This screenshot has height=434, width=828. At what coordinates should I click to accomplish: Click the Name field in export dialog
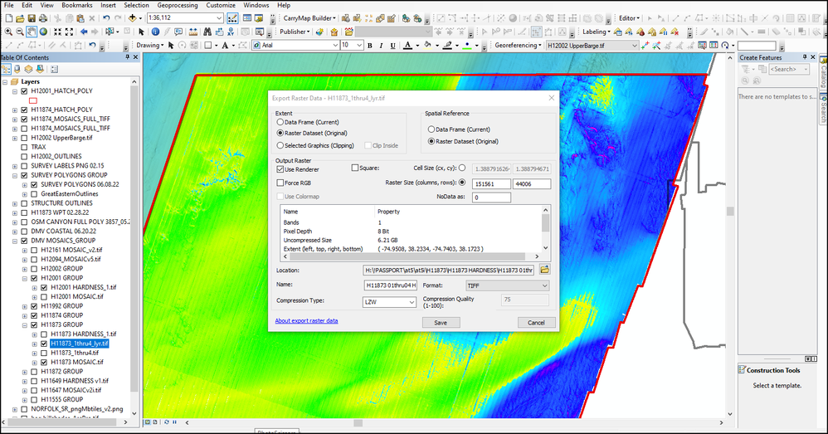click(391, 285)
